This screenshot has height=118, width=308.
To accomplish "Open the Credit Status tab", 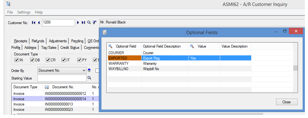I will click(70, 47).
